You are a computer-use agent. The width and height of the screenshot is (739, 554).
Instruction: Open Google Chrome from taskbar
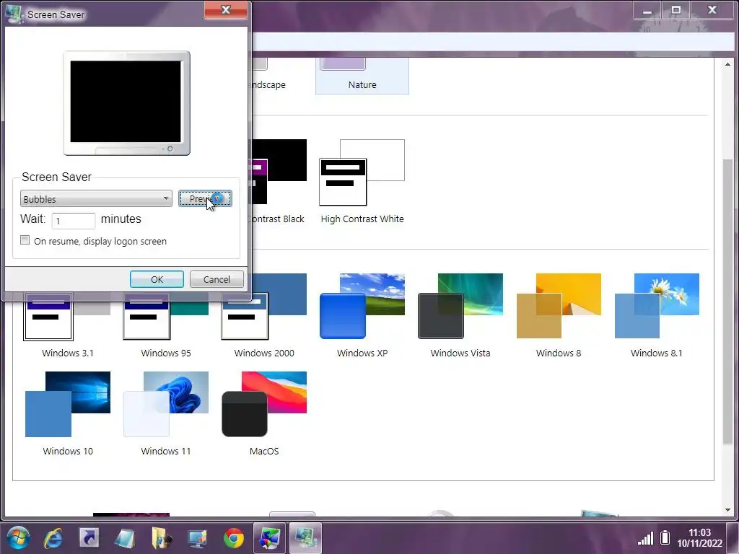tap(234, 538)
